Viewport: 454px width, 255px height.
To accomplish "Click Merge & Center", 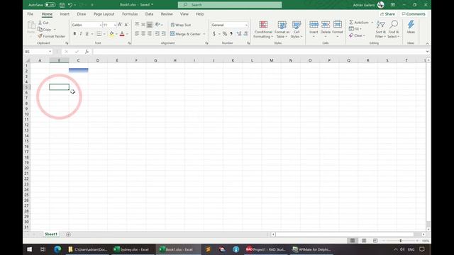I will coord(185,34).
